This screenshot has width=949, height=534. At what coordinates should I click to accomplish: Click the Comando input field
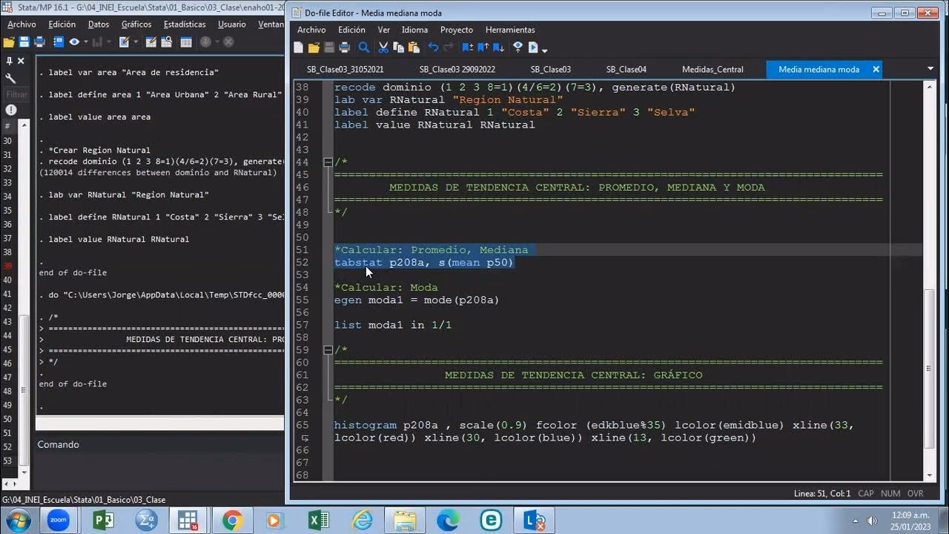[x=159, y=467]
